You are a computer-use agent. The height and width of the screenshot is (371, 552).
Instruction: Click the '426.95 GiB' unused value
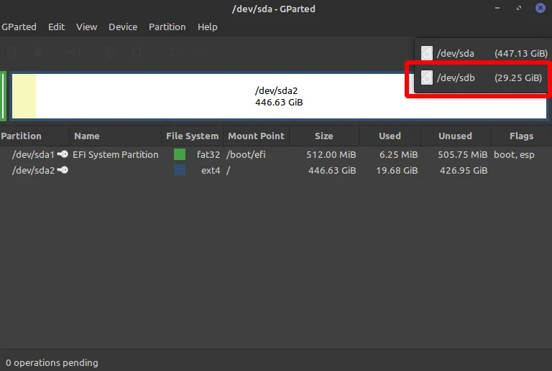pos(464,170)
